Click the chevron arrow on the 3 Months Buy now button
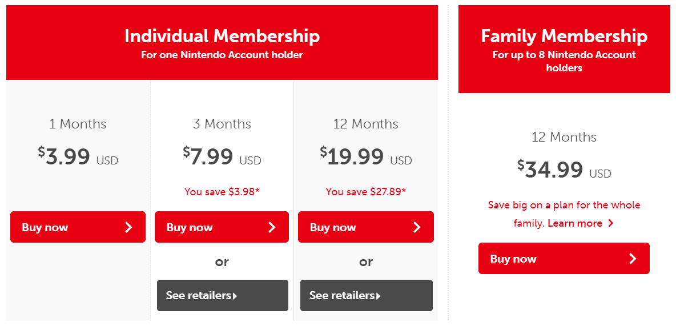 272,227
